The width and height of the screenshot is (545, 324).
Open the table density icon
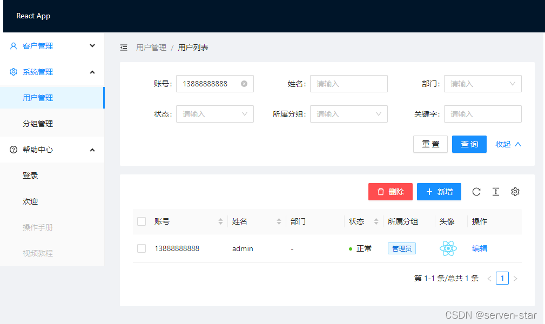click(x=496, y=192)
